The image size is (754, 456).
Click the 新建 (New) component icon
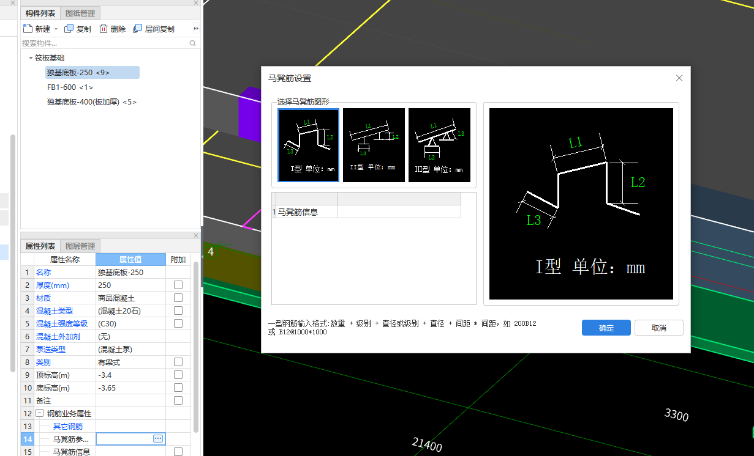pyautogui.click(x=28, y=28)
